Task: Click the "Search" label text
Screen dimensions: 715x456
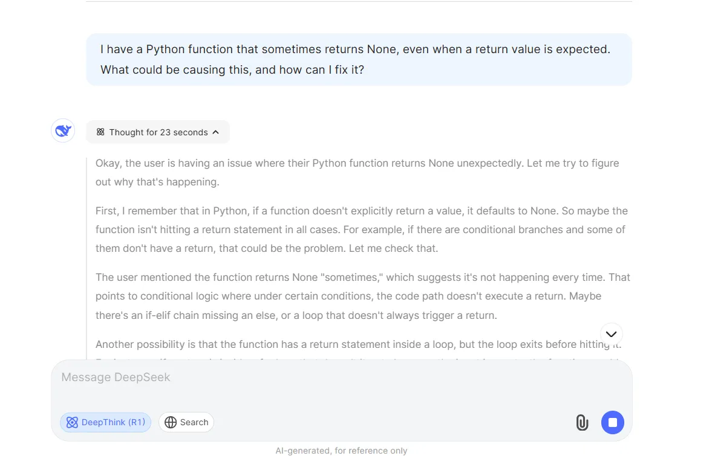Action: (x=194, y=422)
